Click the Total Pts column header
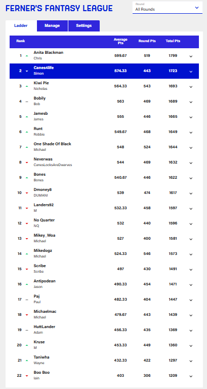Image resolution: width=207 pixels, height=389 pixels. 173,41
